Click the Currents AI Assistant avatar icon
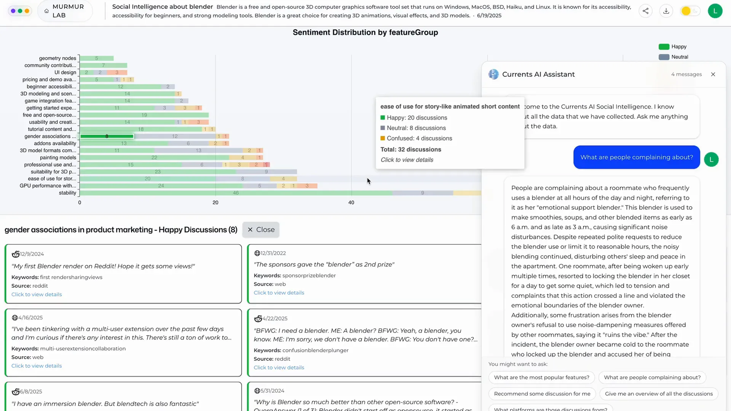Viewport: 731px width, 411px height. [x=493, y=74]
